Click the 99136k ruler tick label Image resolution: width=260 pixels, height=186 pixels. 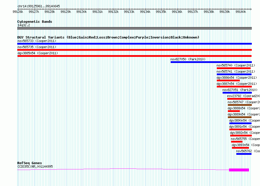(x=177, y=12)
